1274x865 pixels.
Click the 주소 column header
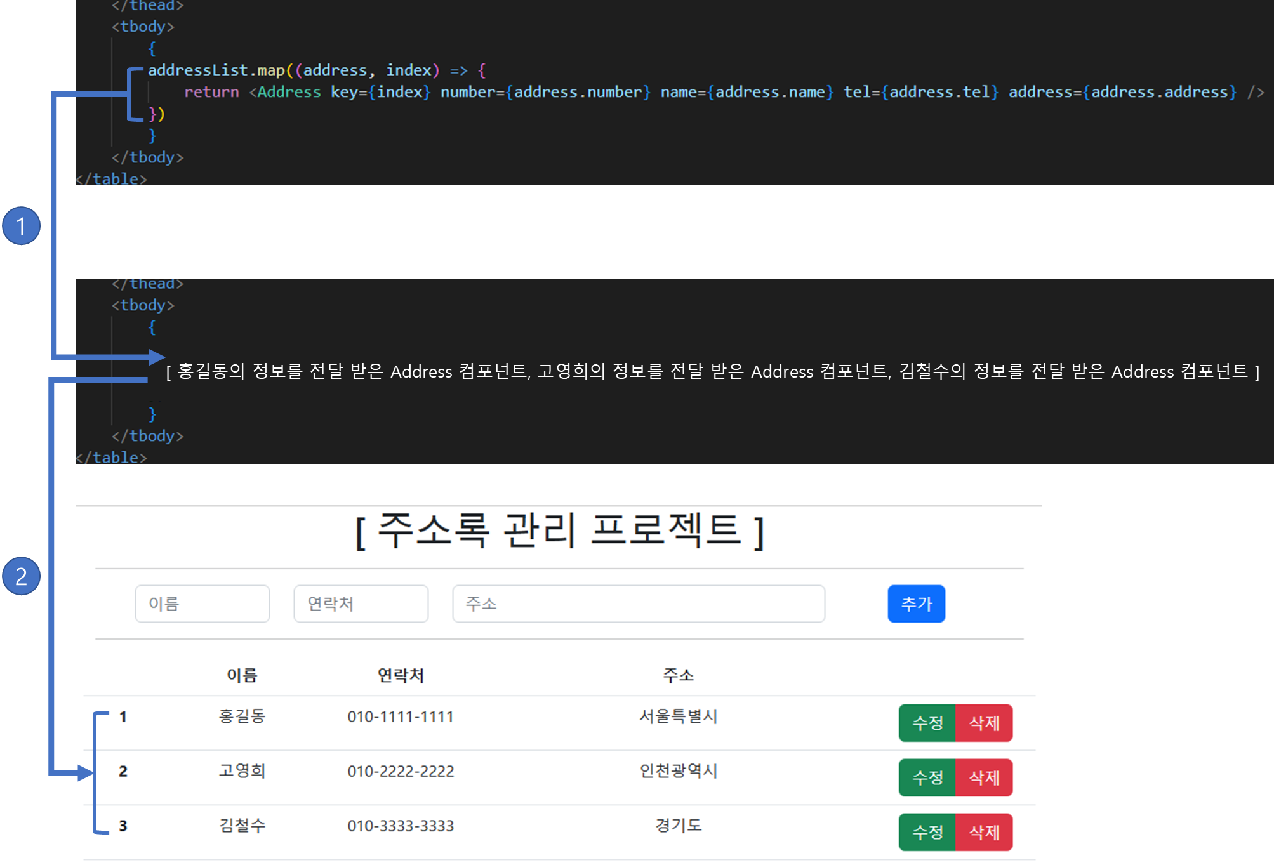[678, 675]
